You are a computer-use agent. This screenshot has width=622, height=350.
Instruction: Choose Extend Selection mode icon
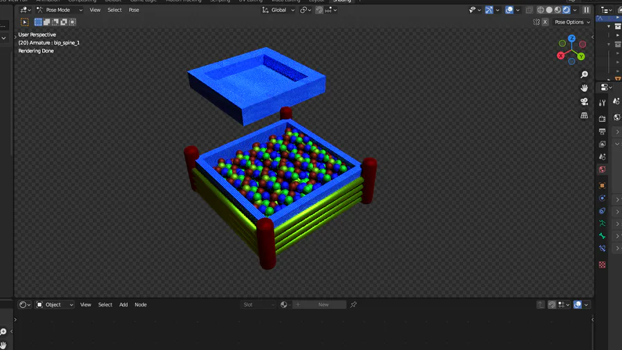point(46,22)
